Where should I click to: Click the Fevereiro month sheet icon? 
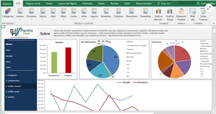point(31,11)
